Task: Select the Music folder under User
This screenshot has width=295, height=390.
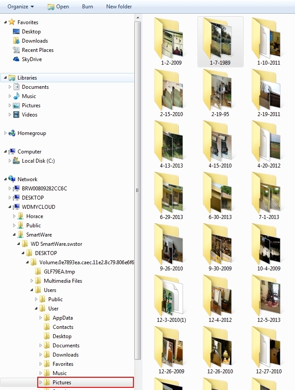Action: click(x=60, y=373)
